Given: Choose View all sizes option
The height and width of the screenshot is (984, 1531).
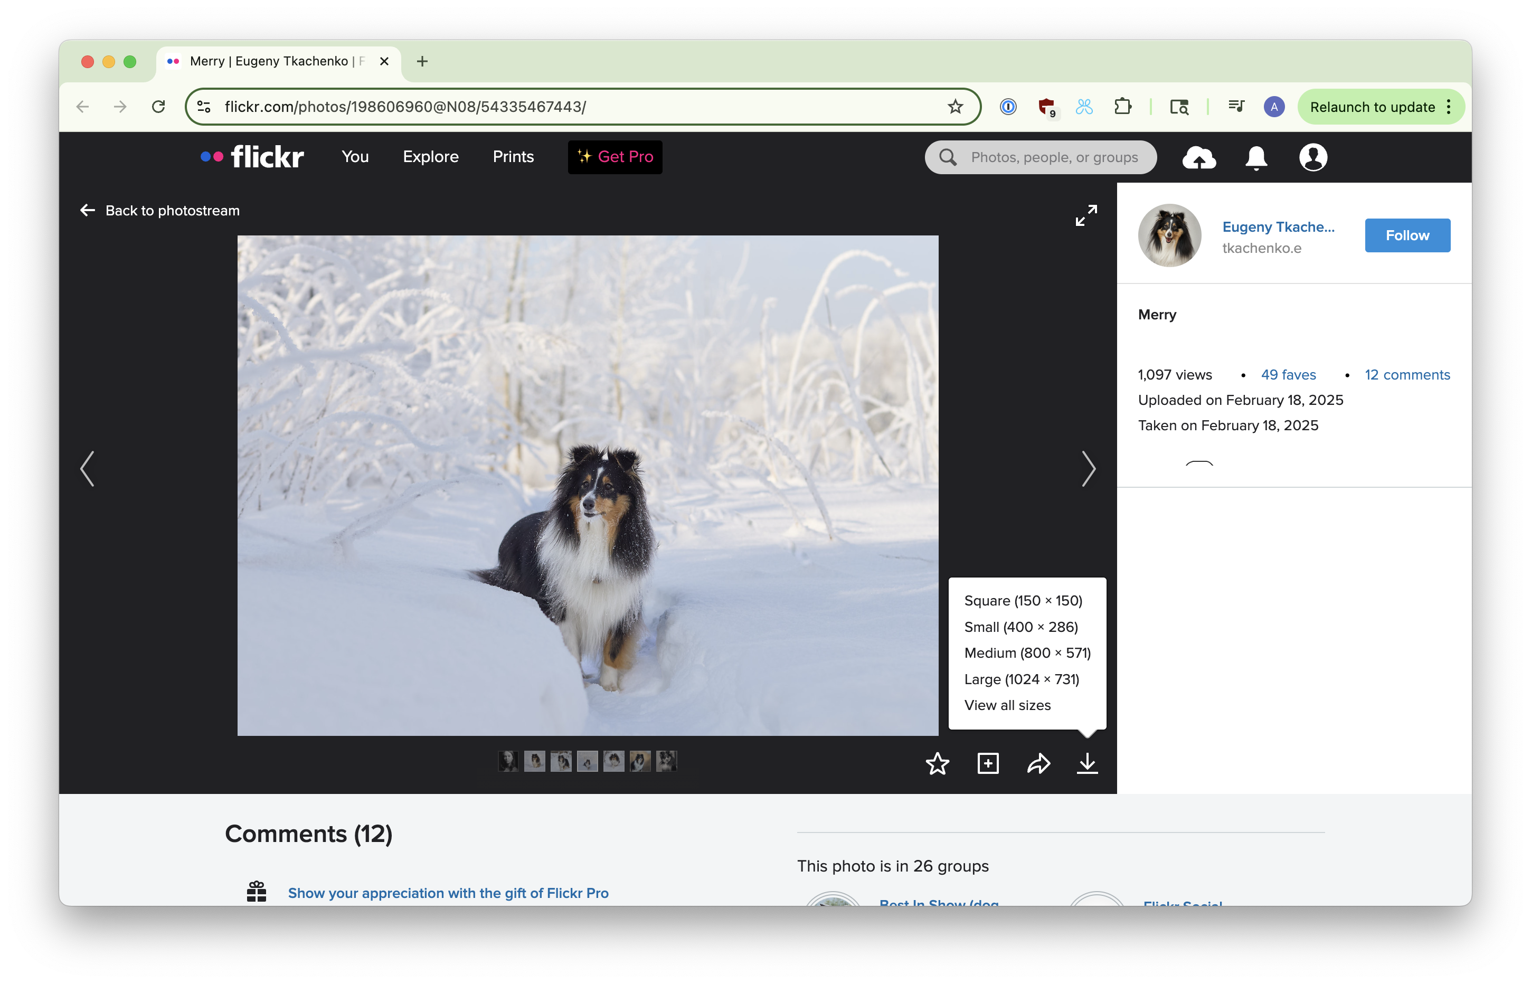Looking at the screenshot, I should pyautogui.click(x=1007, y=705).
